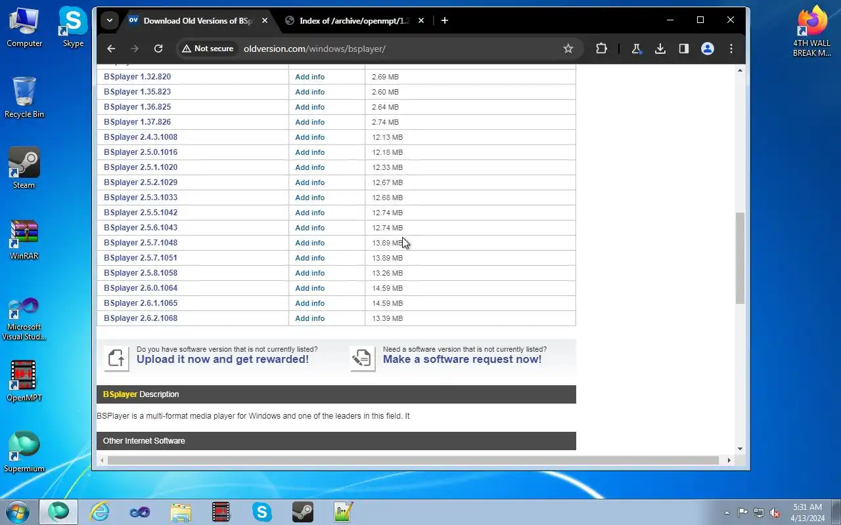Open Skype shortcut on desktop
This screenshot has width=841, height=525.
73,27
